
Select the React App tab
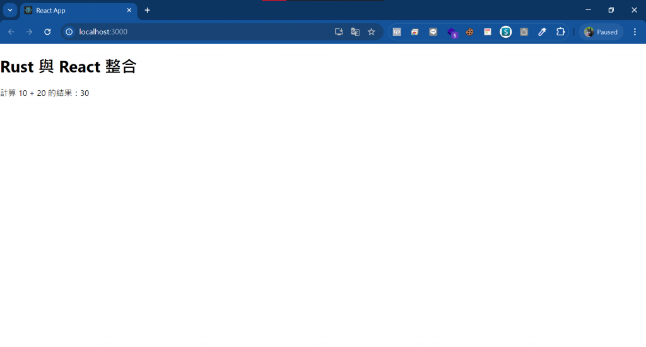click(78, 10)
